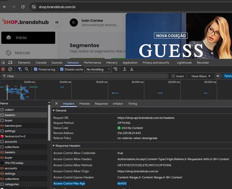Click the Início home icon in the sidebar

tap(9, 37)
